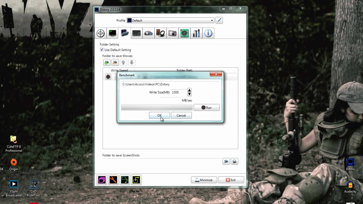Select the Folder settings tab
The height and width of the screenshot is (204, 363).
124,33
